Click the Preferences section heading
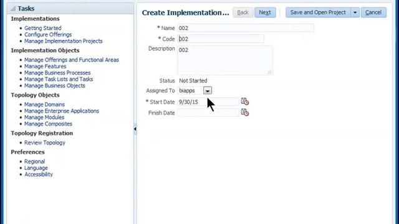 pos(27,152)
